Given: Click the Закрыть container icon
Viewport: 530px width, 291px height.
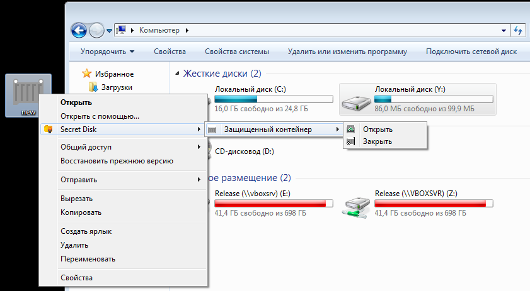Looking at the screenshot, I should coord(350,141).
